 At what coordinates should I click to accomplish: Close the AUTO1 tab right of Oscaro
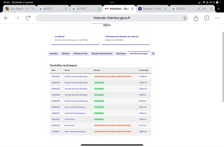click(x=199, y=9)
